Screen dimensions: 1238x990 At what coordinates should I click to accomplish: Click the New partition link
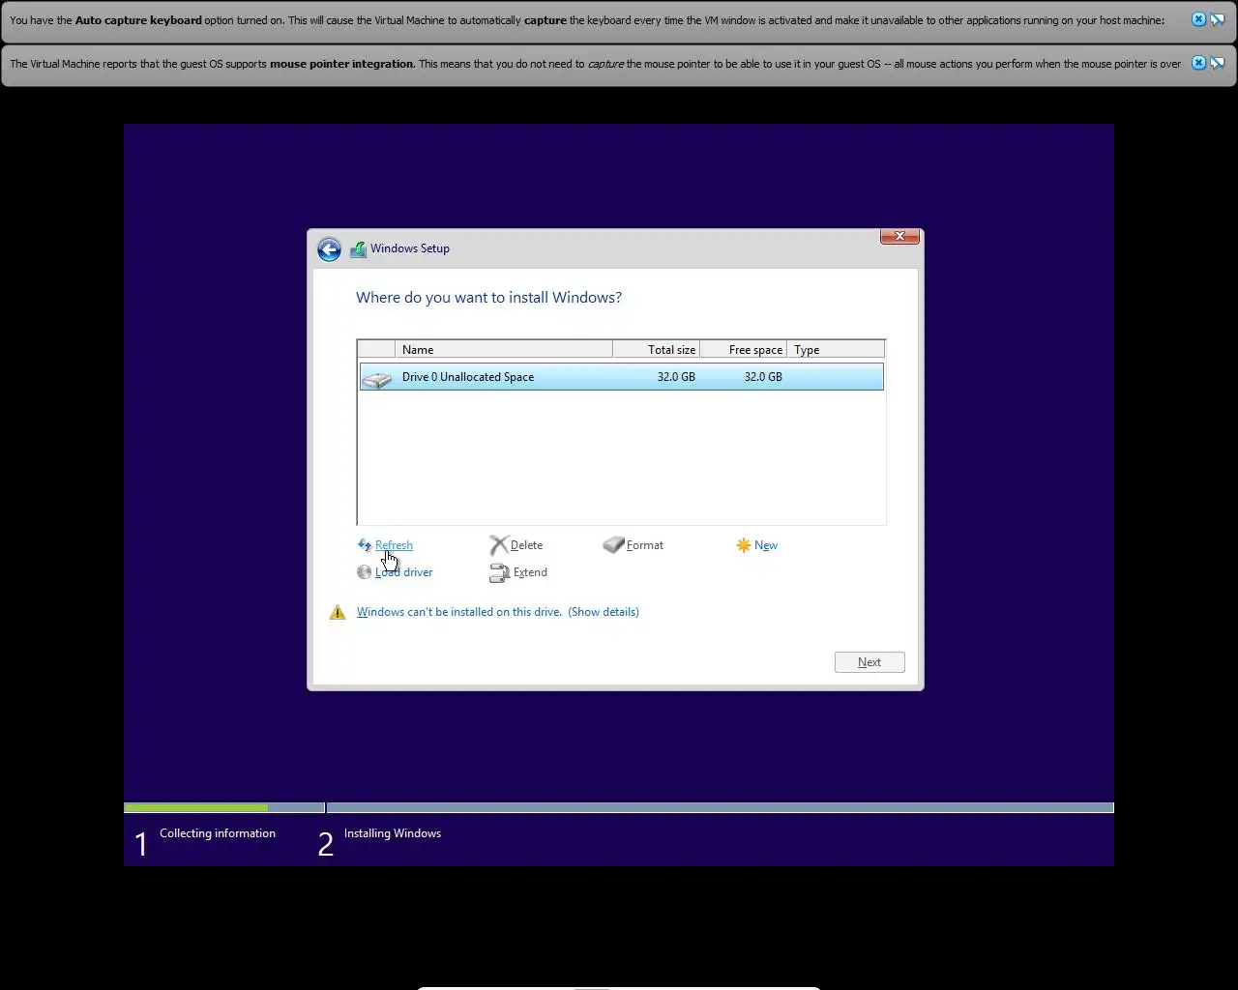766,545
